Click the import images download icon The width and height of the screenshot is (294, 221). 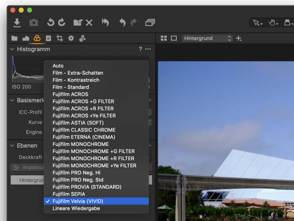tap(17, 23)
